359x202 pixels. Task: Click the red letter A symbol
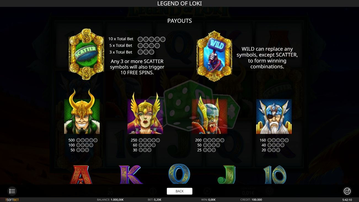(81, 174)
